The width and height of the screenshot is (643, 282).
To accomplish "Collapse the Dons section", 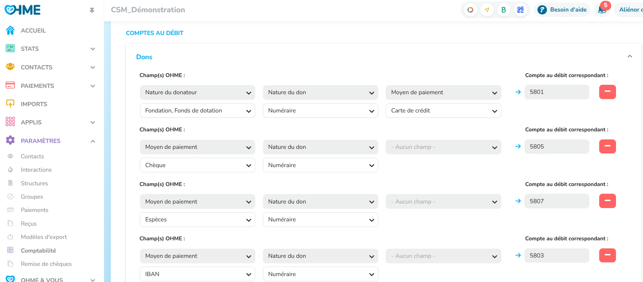I will 630,56.
